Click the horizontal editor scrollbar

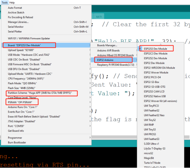point(114,137)
